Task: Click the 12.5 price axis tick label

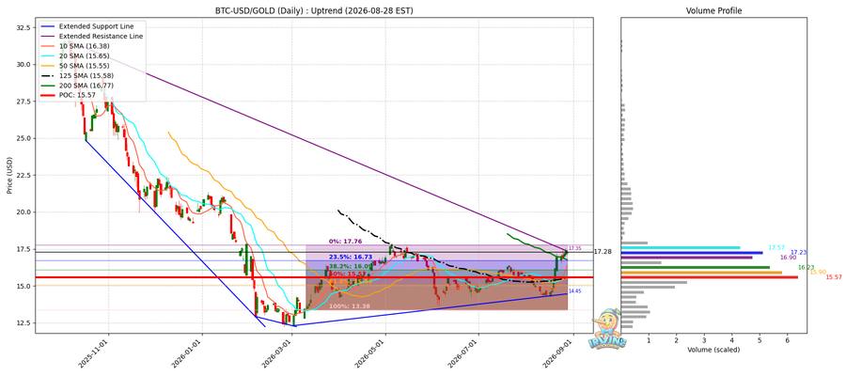Action: (x=24, y=323)
